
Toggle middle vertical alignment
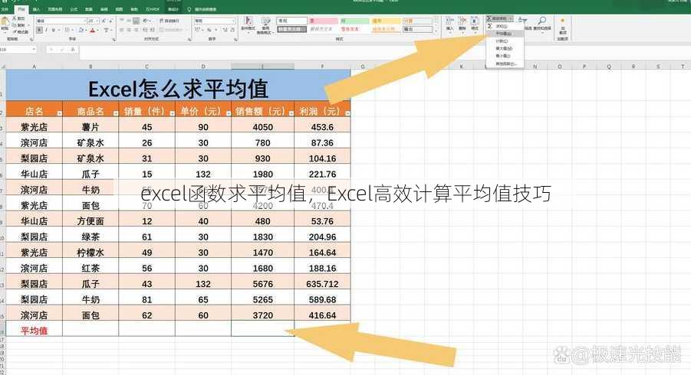[x=128, y=21]
